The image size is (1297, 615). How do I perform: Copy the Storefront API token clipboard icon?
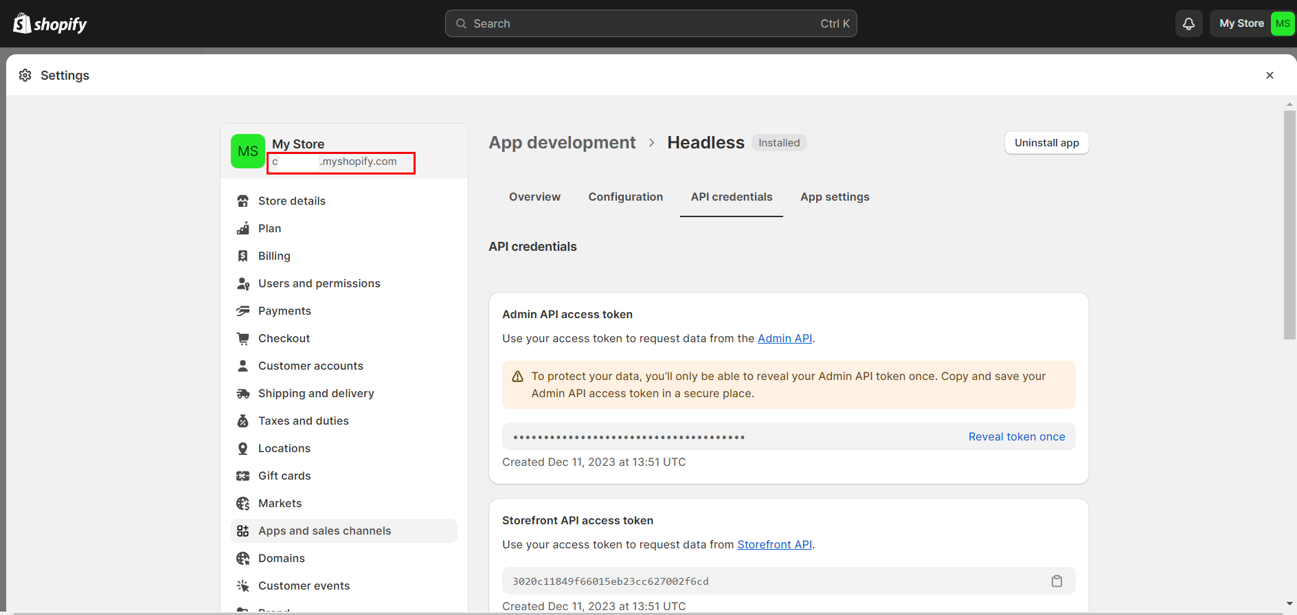pos(1057,581)
